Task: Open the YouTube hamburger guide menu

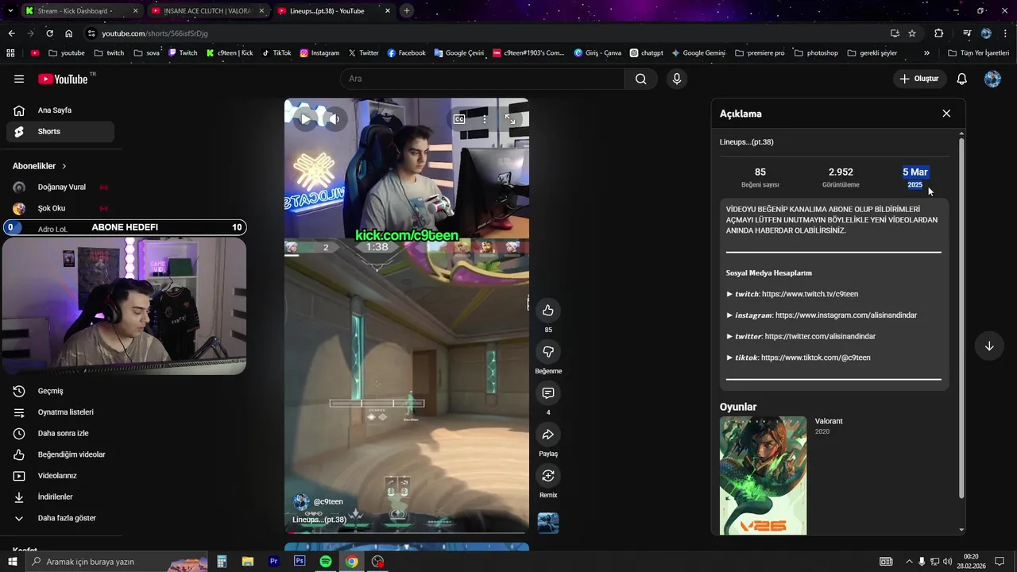Action: pyautogui.click(x=19, y=79)
